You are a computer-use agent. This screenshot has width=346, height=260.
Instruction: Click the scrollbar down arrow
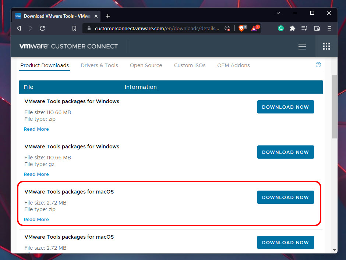pos(334,250)
